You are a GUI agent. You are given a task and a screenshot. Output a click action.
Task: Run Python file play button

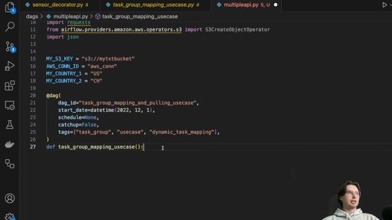pyautogui.click(x=385, y=5)
